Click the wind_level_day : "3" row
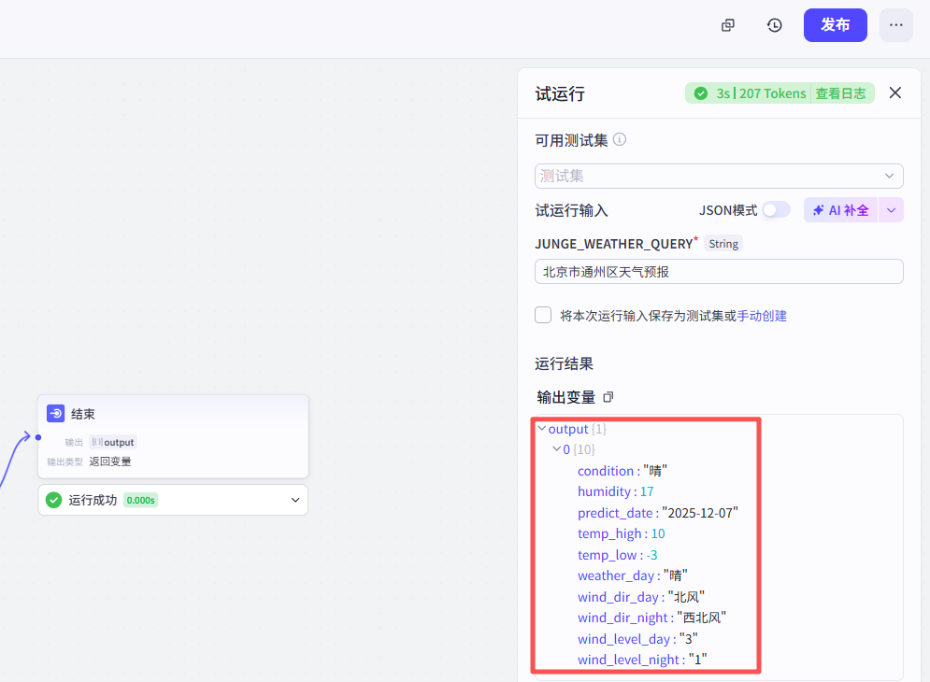This screenshot has width=930, height=682. (637, 639)
